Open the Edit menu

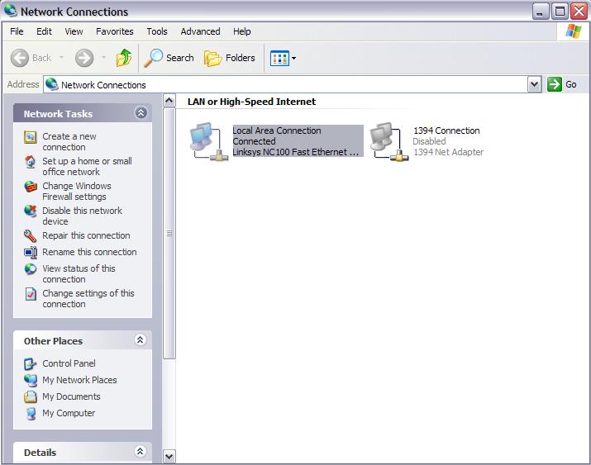[44, 31]
